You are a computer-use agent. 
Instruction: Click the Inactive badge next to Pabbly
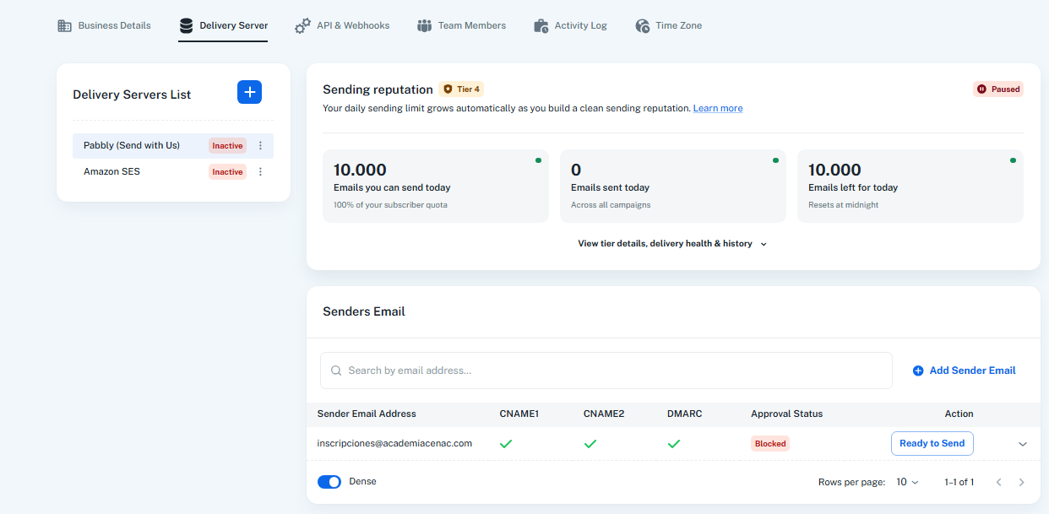point(227,145)
